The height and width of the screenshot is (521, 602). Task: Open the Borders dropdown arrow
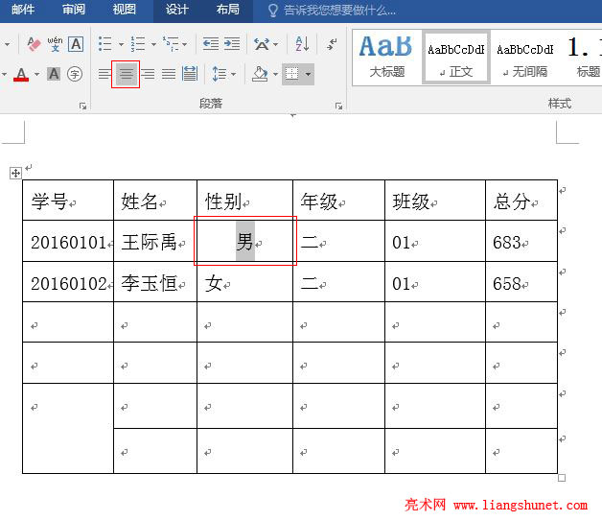tap(309, 74)
